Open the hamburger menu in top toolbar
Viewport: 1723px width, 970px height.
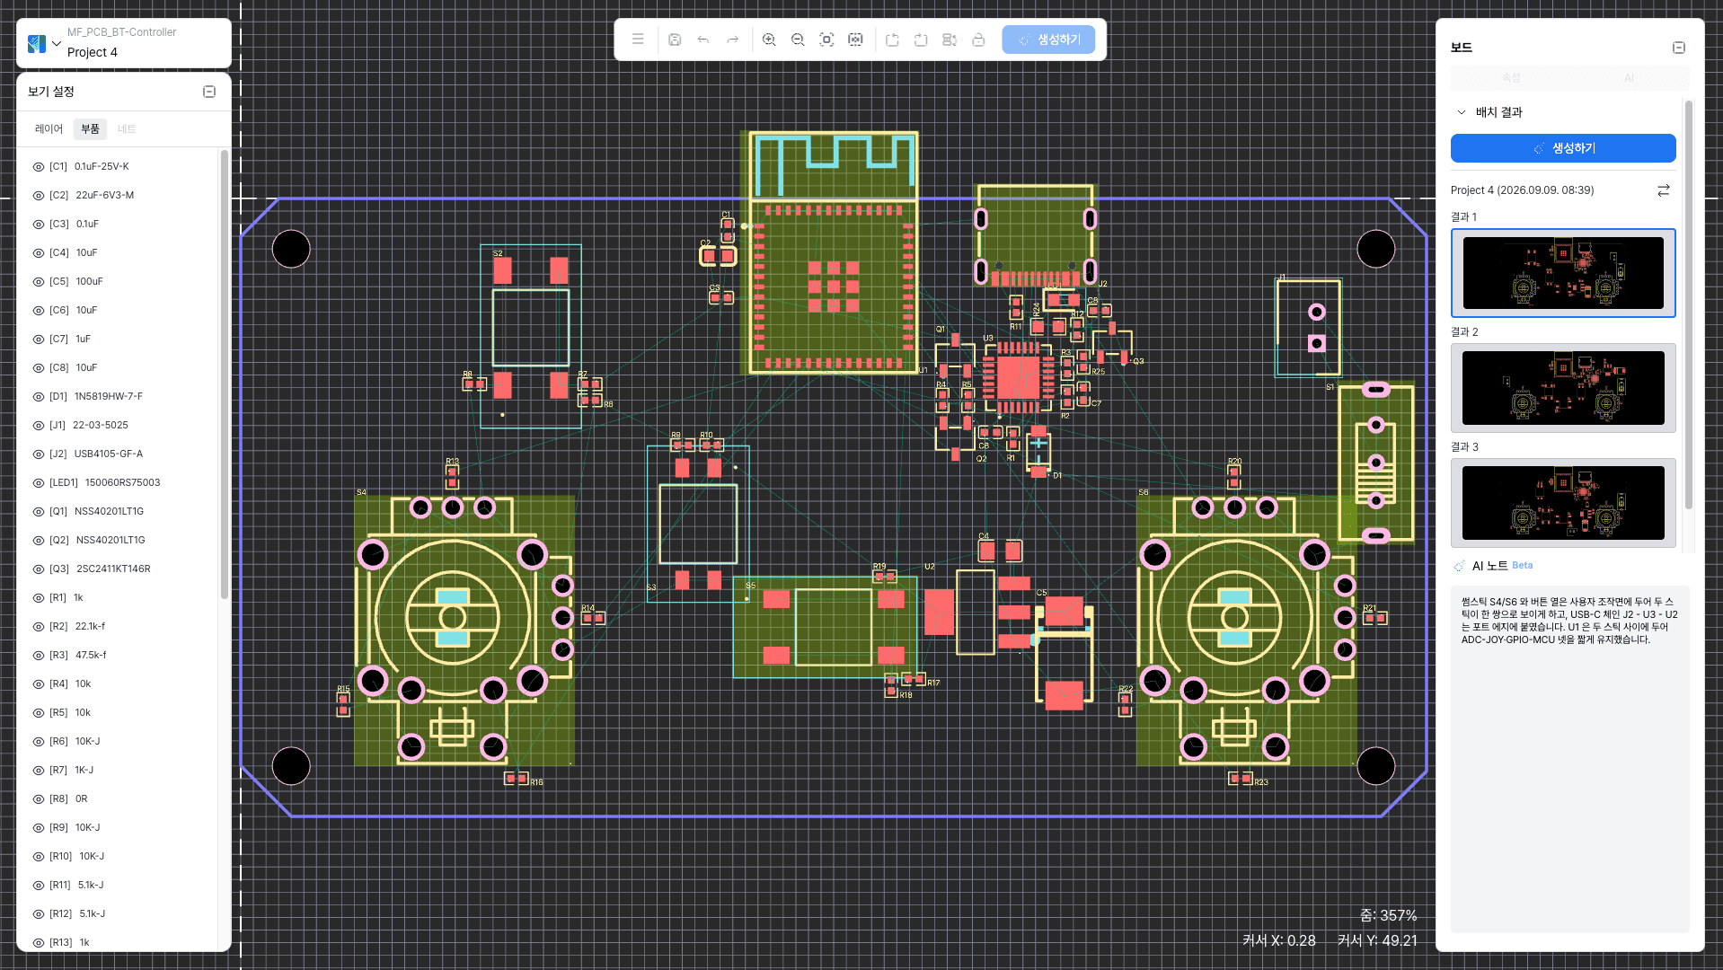tap(638, 40)
